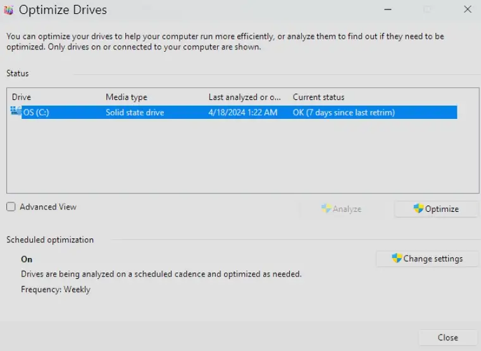Click the Close button at the bottom
Image resolution: width=481 pixels, height=351 pixels.
coord(448,338)
